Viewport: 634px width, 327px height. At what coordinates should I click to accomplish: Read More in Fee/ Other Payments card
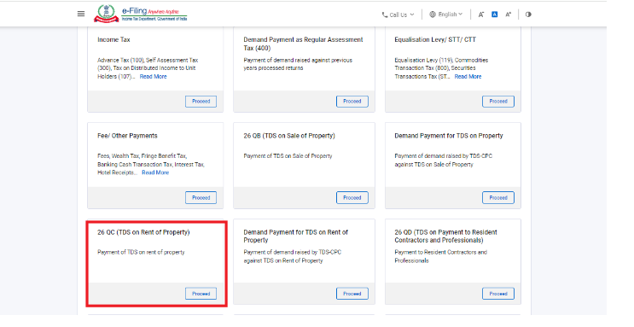tap(155, 172)
